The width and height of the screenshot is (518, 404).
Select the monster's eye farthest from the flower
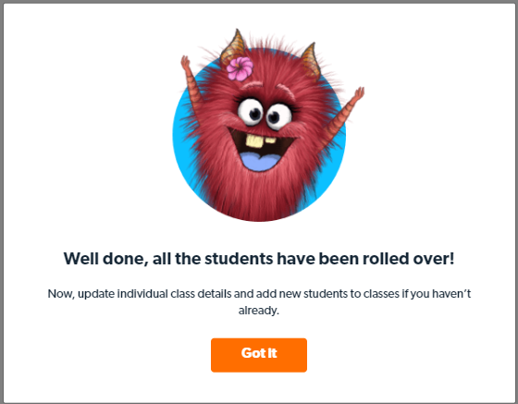coord(278,116)
